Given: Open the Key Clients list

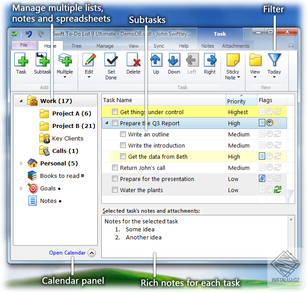Looking at the screenshot, I should 61,138.
